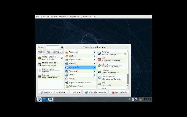
Task: Launch KAudioCreator
Action: pos(112,78)
